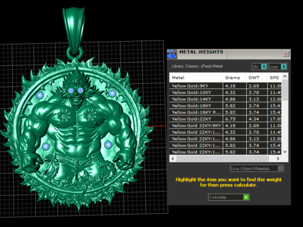Toggle the GV library switch

coord(259,67)
